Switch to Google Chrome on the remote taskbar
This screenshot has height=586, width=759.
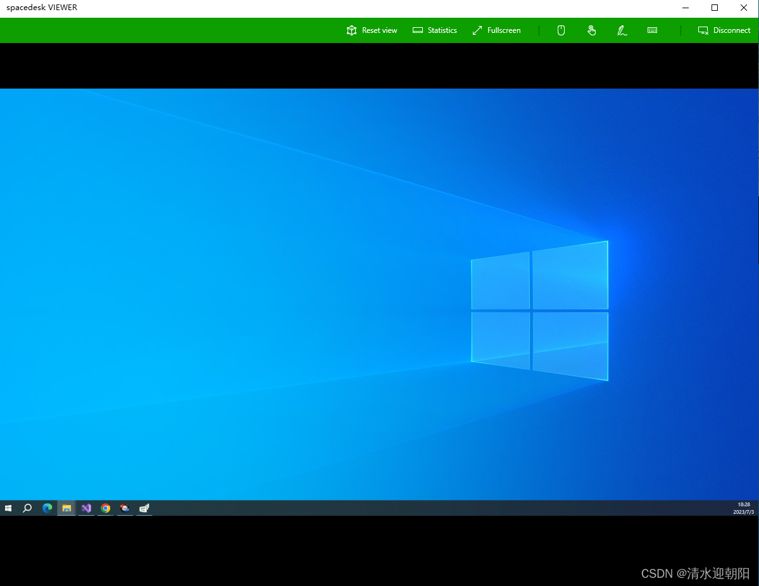(x=106, y=508)
